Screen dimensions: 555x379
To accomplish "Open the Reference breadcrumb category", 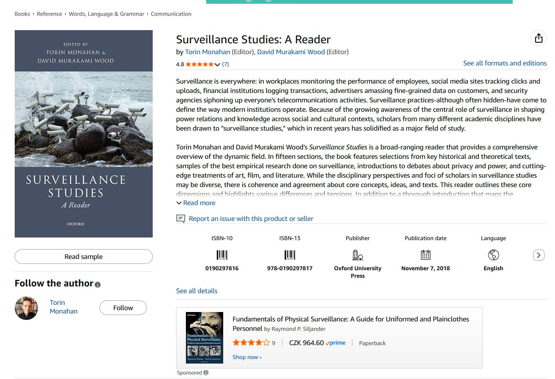I will coord(49,14).
